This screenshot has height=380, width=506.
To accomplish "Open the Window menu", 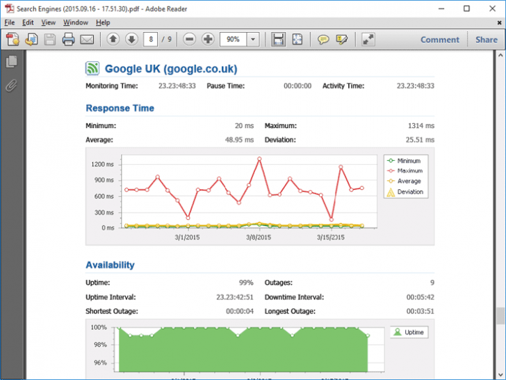I will [76, 22].
